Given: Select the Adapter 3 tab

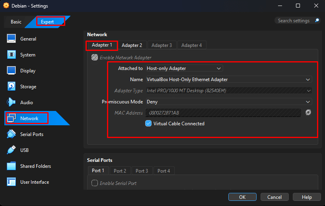Looking at the screenshot, I should click(162, 45).
